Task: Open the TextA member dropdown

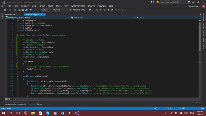Action: click(x=168, y=18)
